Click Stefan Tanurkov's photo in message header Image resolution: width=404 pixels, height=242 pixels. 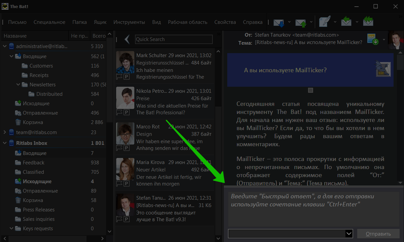coord(396,40)
